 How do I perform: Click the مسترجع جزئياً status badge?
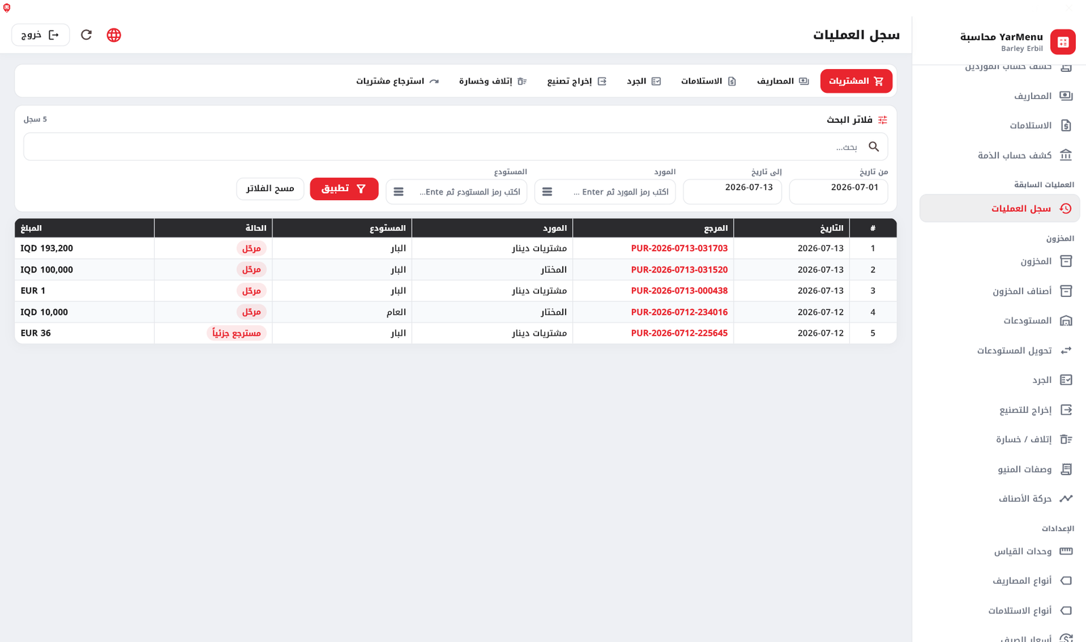tap(236, 334)
